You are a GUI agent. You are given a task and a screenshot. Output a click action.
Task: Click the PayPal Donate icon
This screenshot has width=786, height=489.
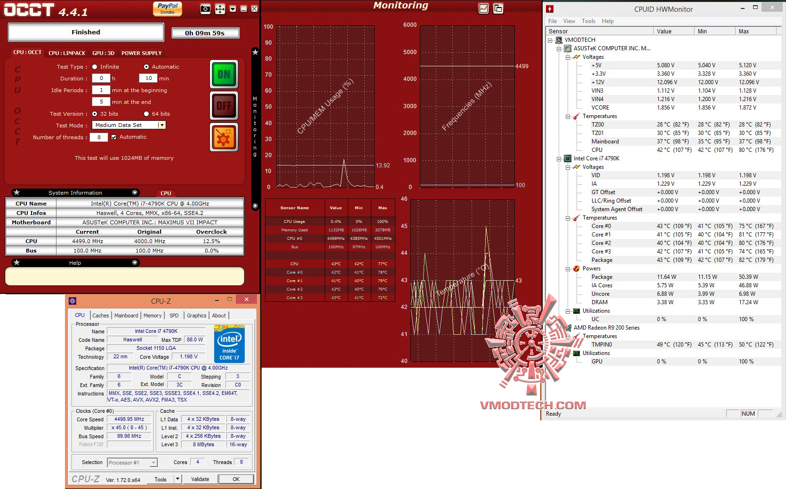click(x=168, y=8)
